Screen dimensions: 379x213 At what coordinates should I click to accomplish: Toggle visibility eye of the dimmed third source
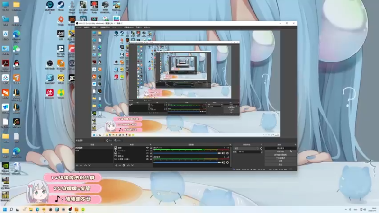147,153
